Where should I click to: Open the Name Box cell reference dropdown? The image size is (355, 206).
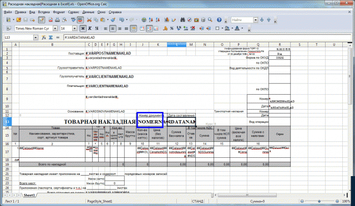pos(35,37)
